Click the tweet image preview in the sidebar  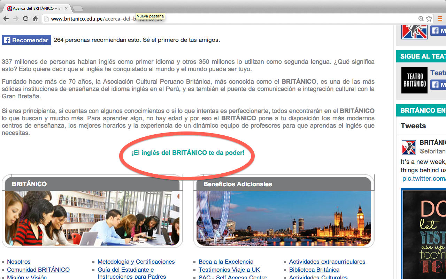(424, 234)
